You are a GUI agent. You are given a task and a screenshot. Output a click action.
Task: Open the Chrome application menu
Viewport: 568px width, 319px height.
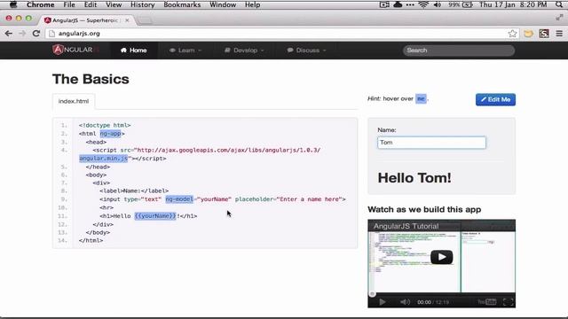coord(40,4)
